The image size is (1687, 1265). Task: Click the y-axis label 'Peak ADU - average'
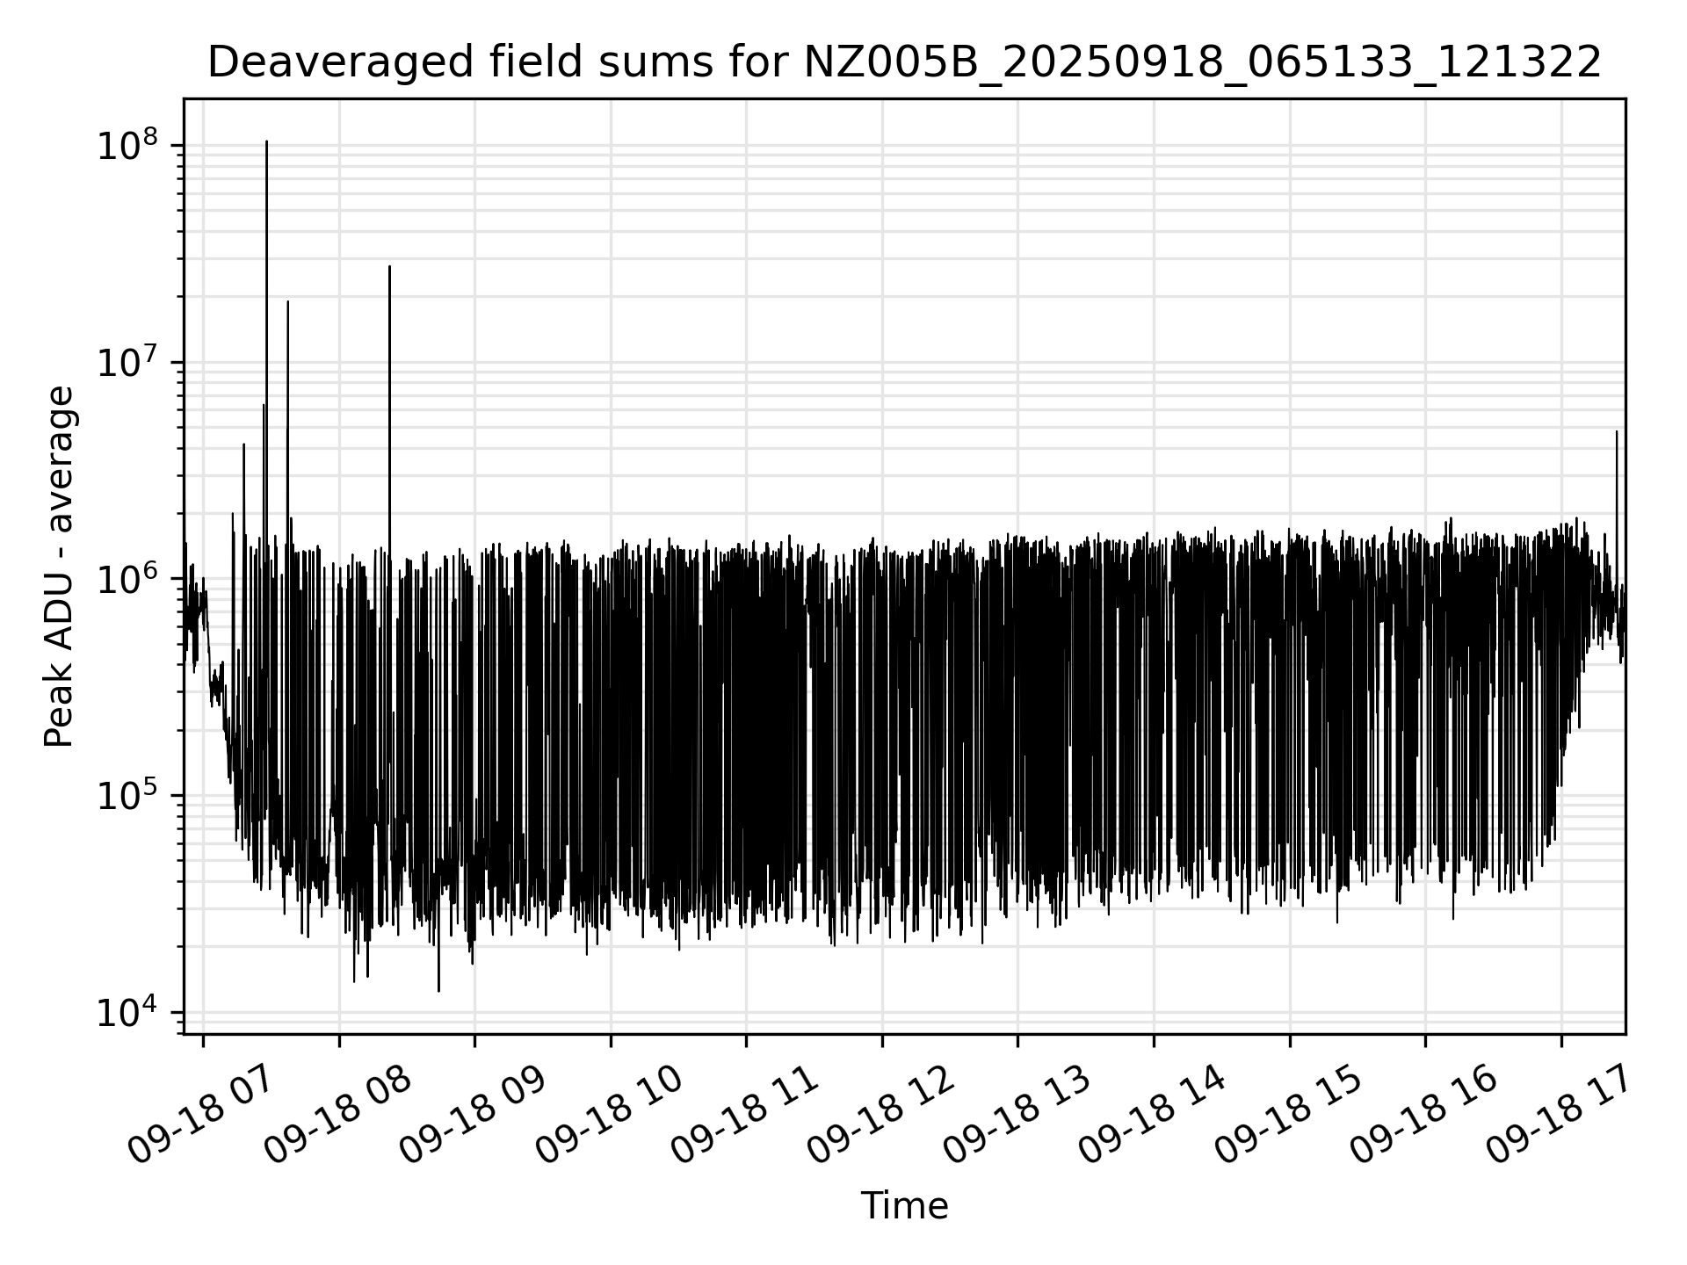[x=60, y=567]
